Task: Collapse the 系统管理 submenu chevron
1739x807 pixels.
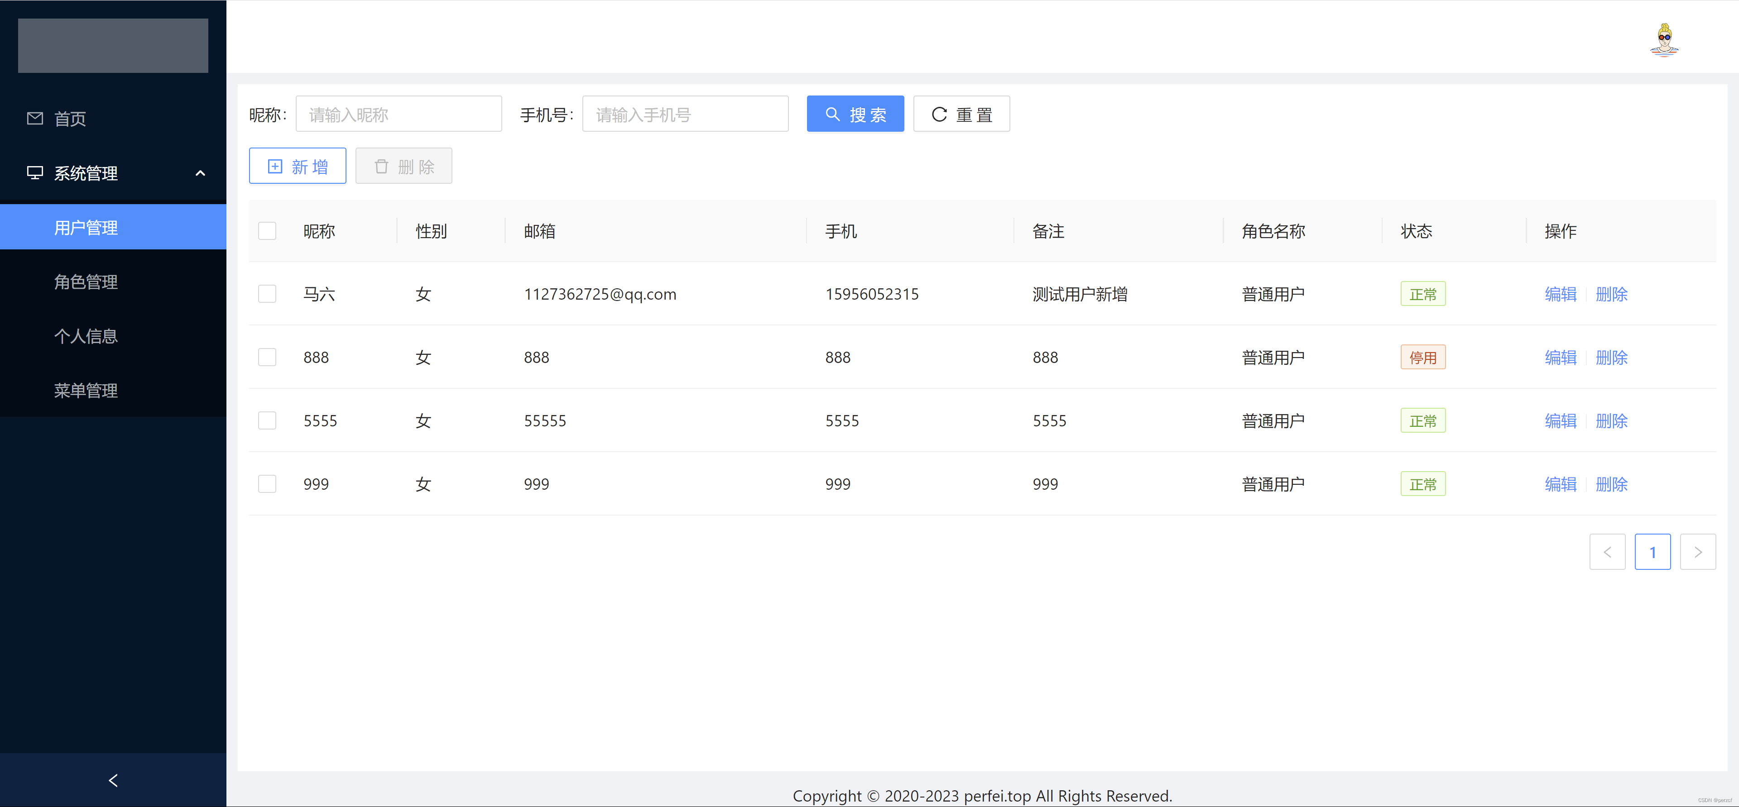Action: pos(200,173)
